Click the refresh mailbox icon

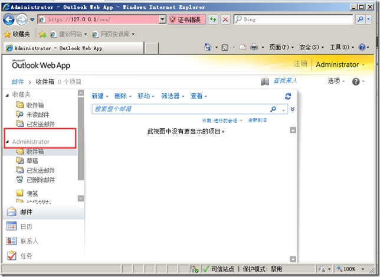[x=288, y=96]
